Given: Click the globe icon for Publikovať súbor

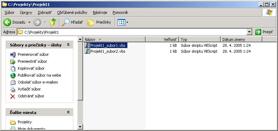Looking at the screenshot, I should tap(13, 75).
